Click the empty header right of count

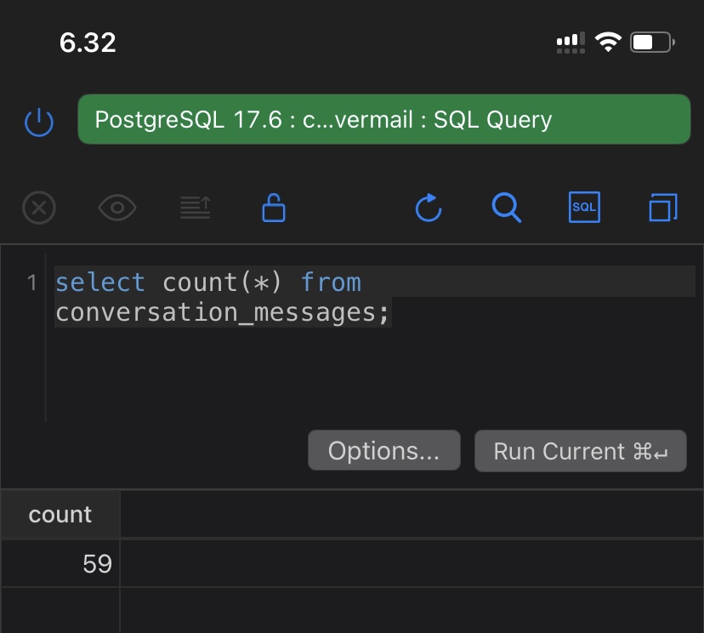click(412, 515)
